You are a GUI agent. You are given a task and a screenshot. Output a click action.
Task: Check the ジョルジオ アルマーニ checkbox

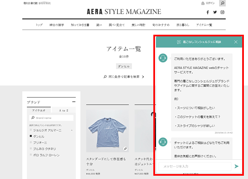pos(31,130)
